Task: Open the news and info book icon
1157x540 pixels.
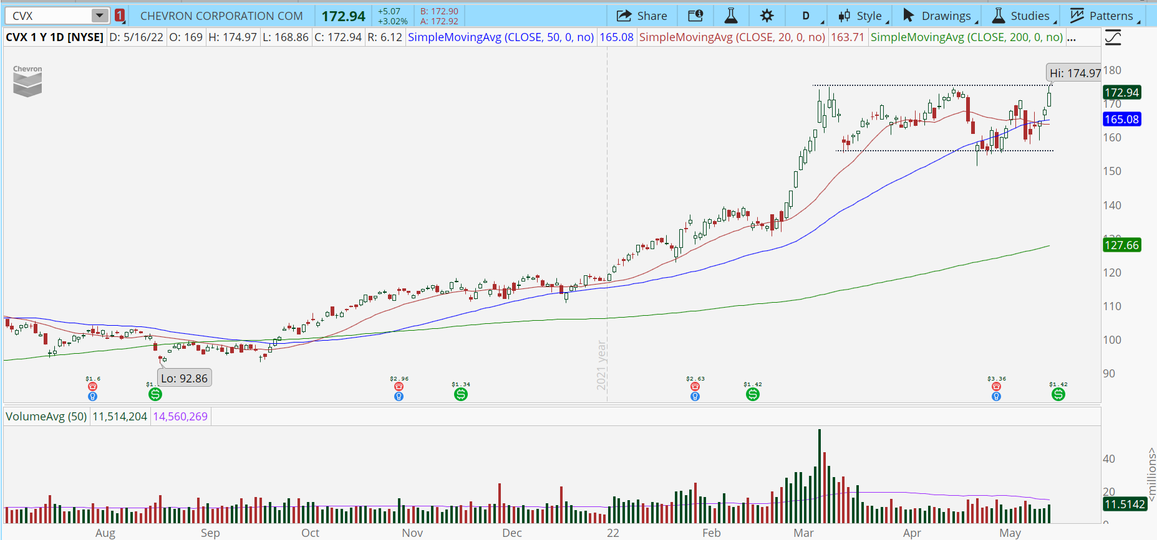Action: point(695,16)
